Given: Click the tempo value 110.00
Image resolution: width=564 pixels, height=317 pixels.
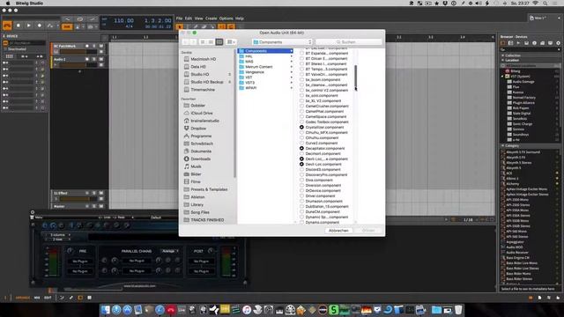Looking at the screenshot, I should pyautogui.click(x=123, y=21).
